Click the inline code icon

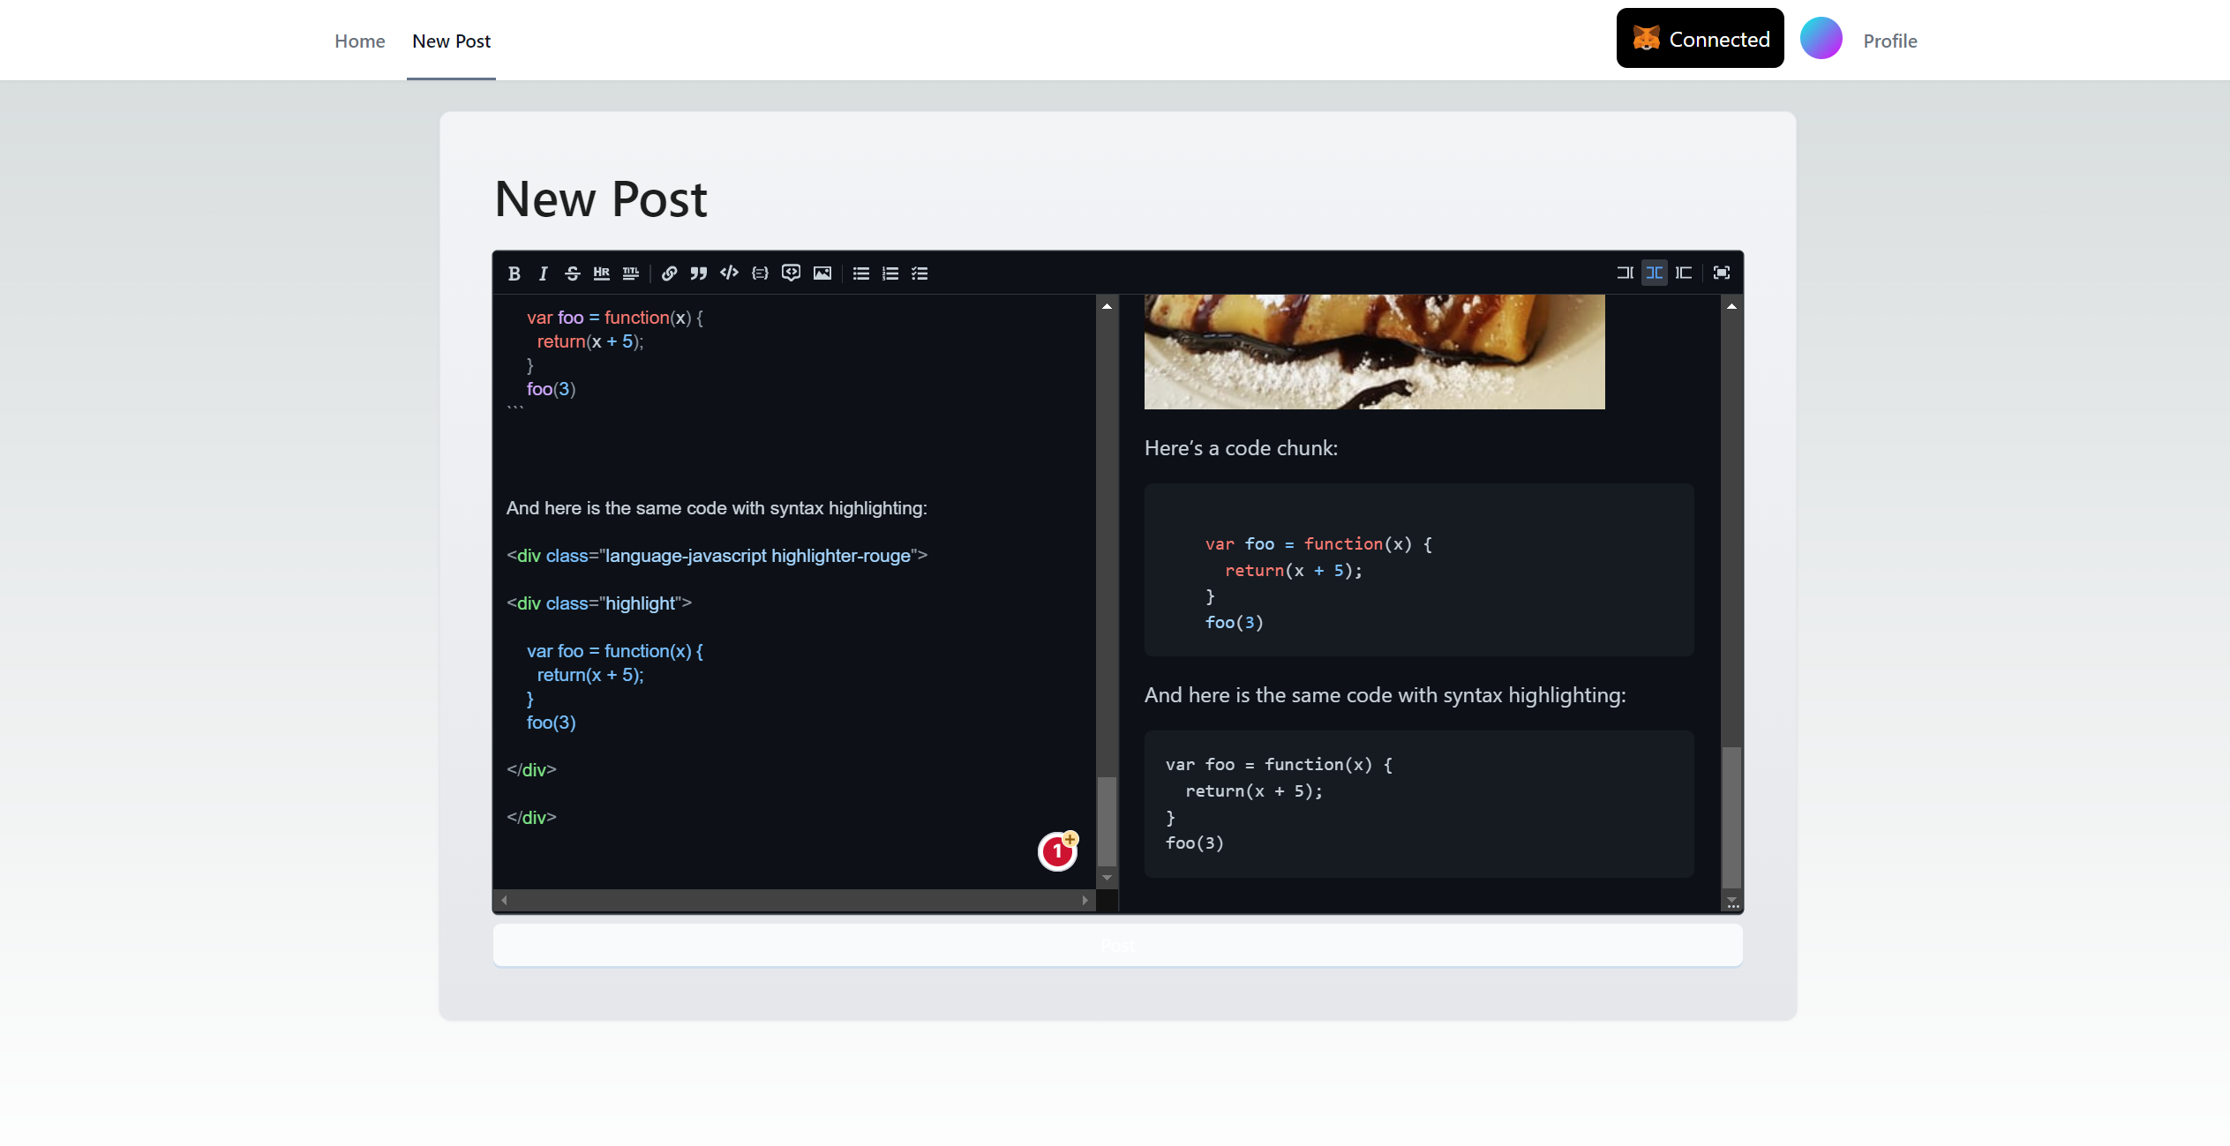click(729, 273)
